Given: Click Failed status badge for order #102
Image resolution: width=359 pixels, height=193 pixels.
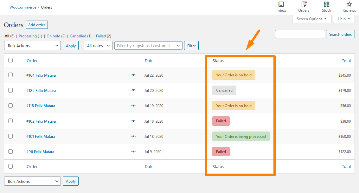Looking at the screenshot, I should (221, 121).
